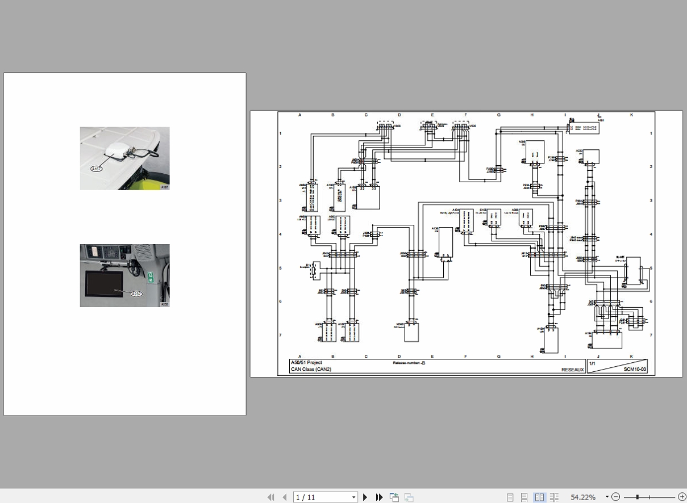Jump to the last page
The width and height of the screenshot is (687, 503).
coord(379,497)
